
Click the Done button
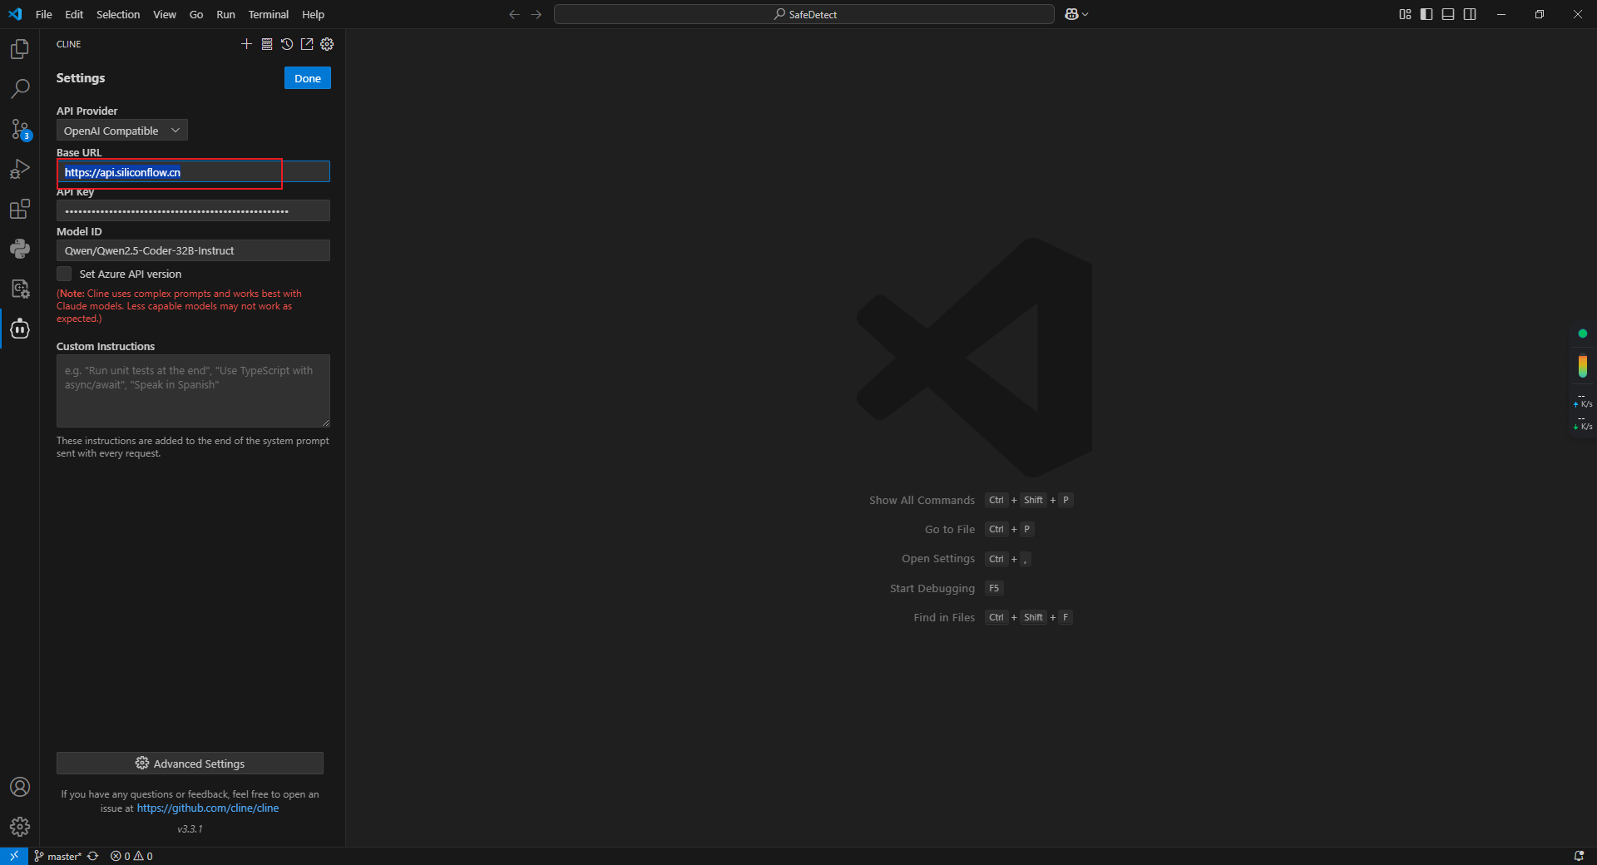(x=308, y=78)
